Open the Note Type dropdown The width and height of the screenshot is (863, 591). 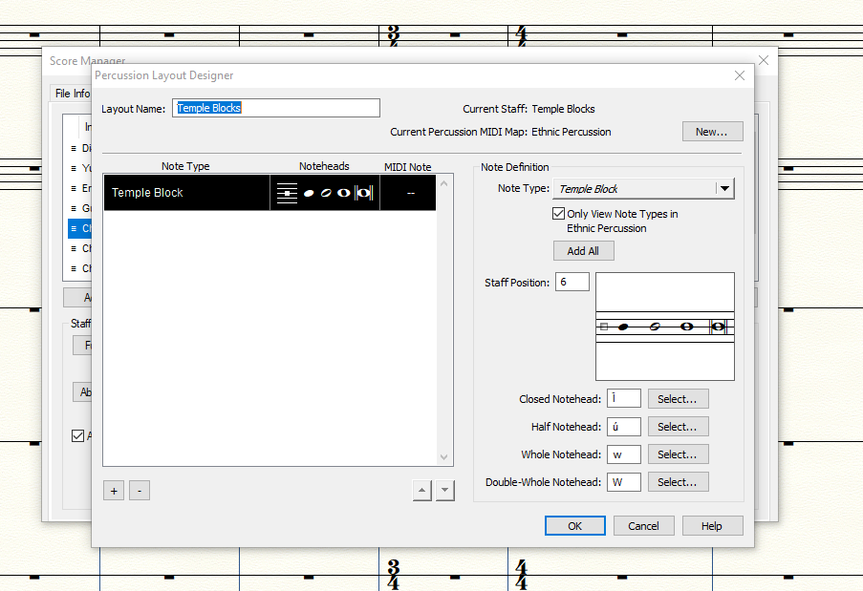click(724, 189)
